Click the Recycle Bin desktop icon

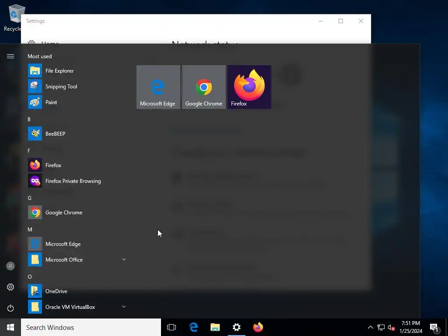[x=12, y=17]
